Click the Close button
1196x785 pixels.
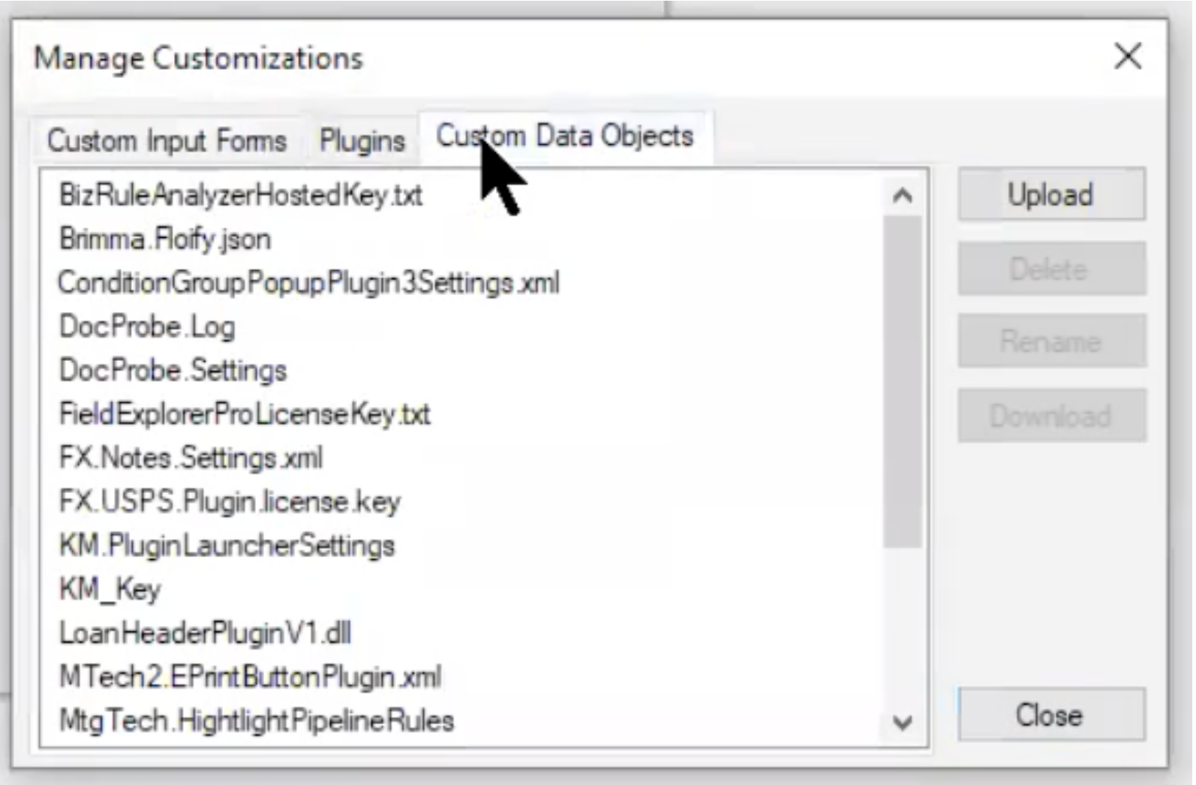[1050, 714]
